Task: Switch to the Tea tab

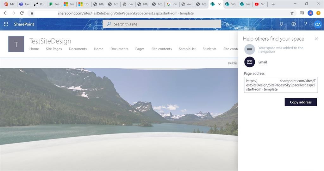Action: [54, 4]
